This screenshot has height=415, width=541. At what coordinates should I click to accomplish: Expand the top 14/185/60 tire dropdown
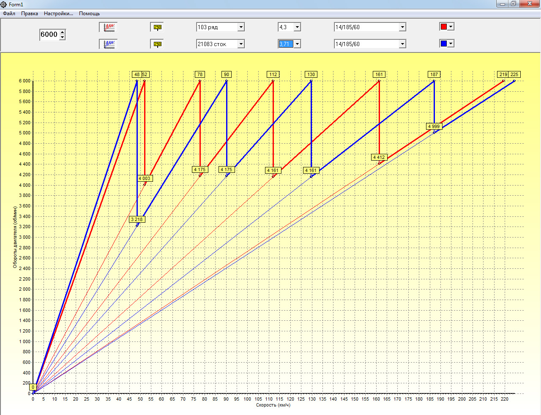coord(402,27)
